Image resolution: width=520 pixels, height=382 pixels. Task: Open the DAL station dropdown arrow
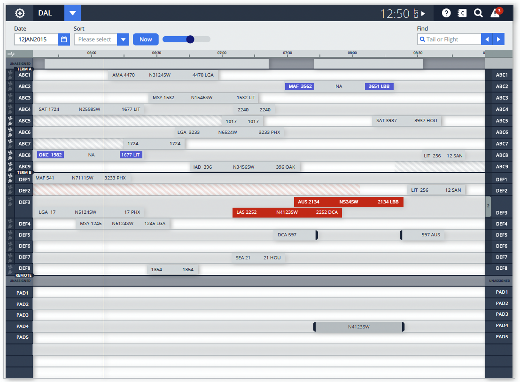click(x=72, y=13)
